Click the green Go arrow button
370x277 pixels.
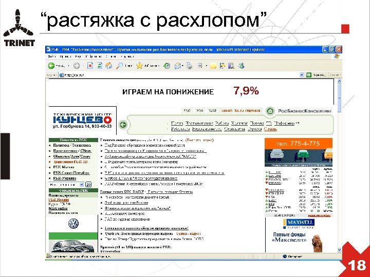[x=309, y=75]
